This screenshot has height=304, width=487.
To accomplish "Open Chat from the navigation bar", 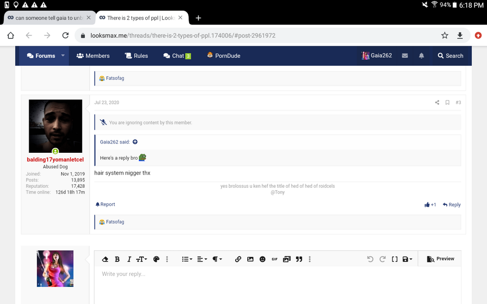I will coord(177,56).
